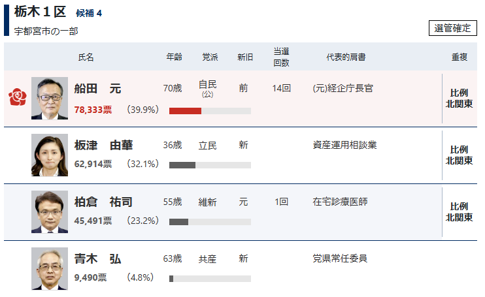Image resolution: width=485 pixels, height=297 pixels.
Task: Select candidate name 板津 由華
Action: pyautogui.click(x=103, y=146)
